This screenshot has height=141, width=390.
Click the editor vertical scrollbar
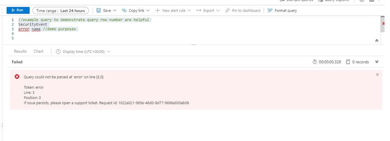click(383, 24)
